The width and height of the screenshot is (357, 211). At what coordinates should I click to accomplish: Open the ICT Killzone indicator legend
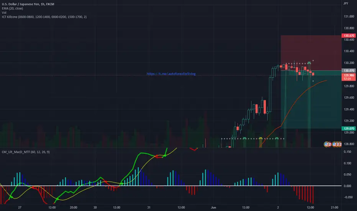44,17
